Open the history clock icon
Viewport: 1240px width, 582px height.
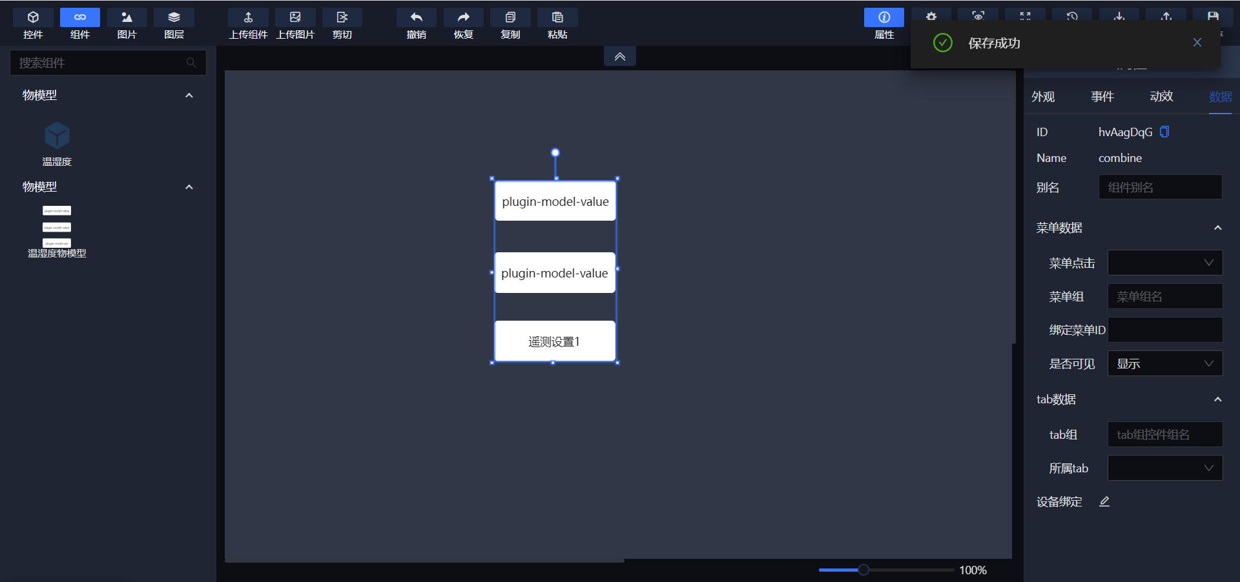click(x=1072, y=15)
